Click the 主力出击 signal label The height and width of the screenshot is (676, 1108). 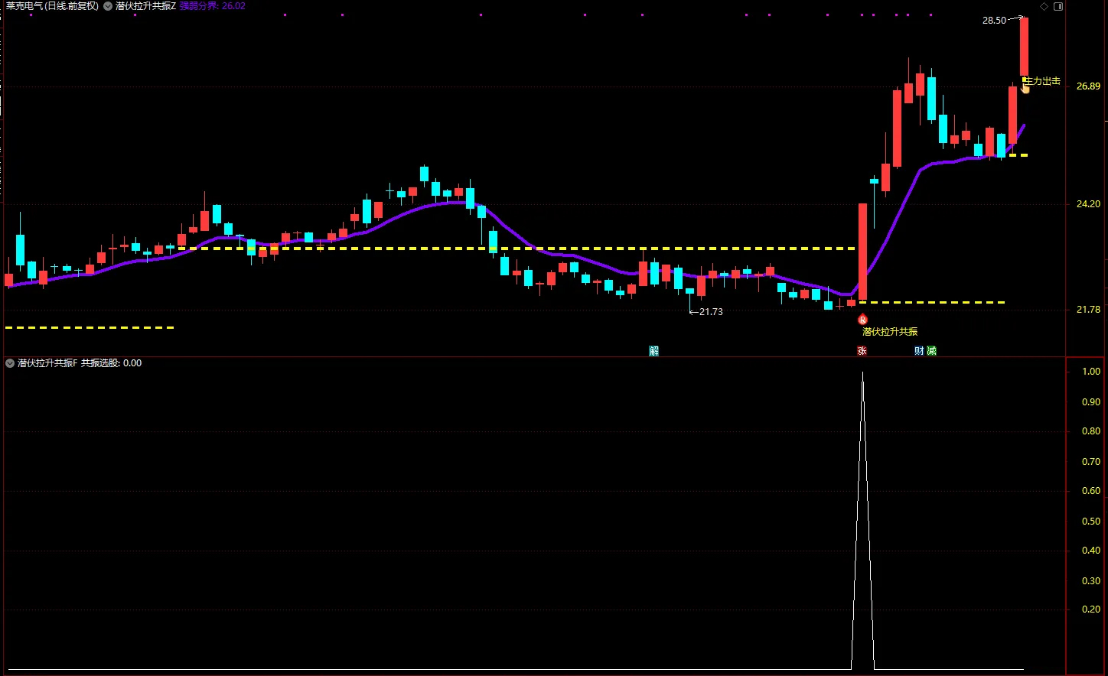(x=1044, y=81)
